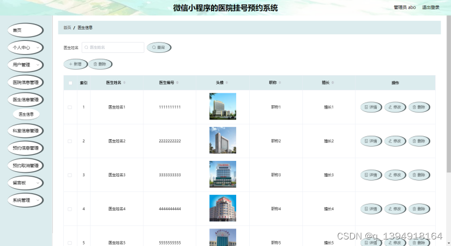Click the cell 擅长4
Screen dimensions: 451x246
329,209
